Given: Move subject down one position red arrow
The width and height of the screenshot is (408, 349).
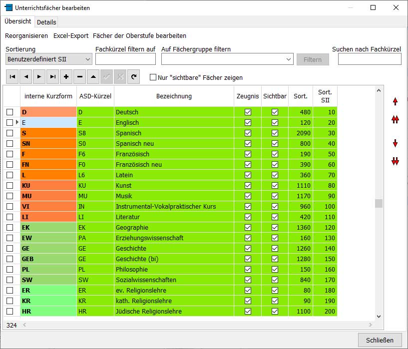Looking at the screenshot, I should tap(395, 143).
